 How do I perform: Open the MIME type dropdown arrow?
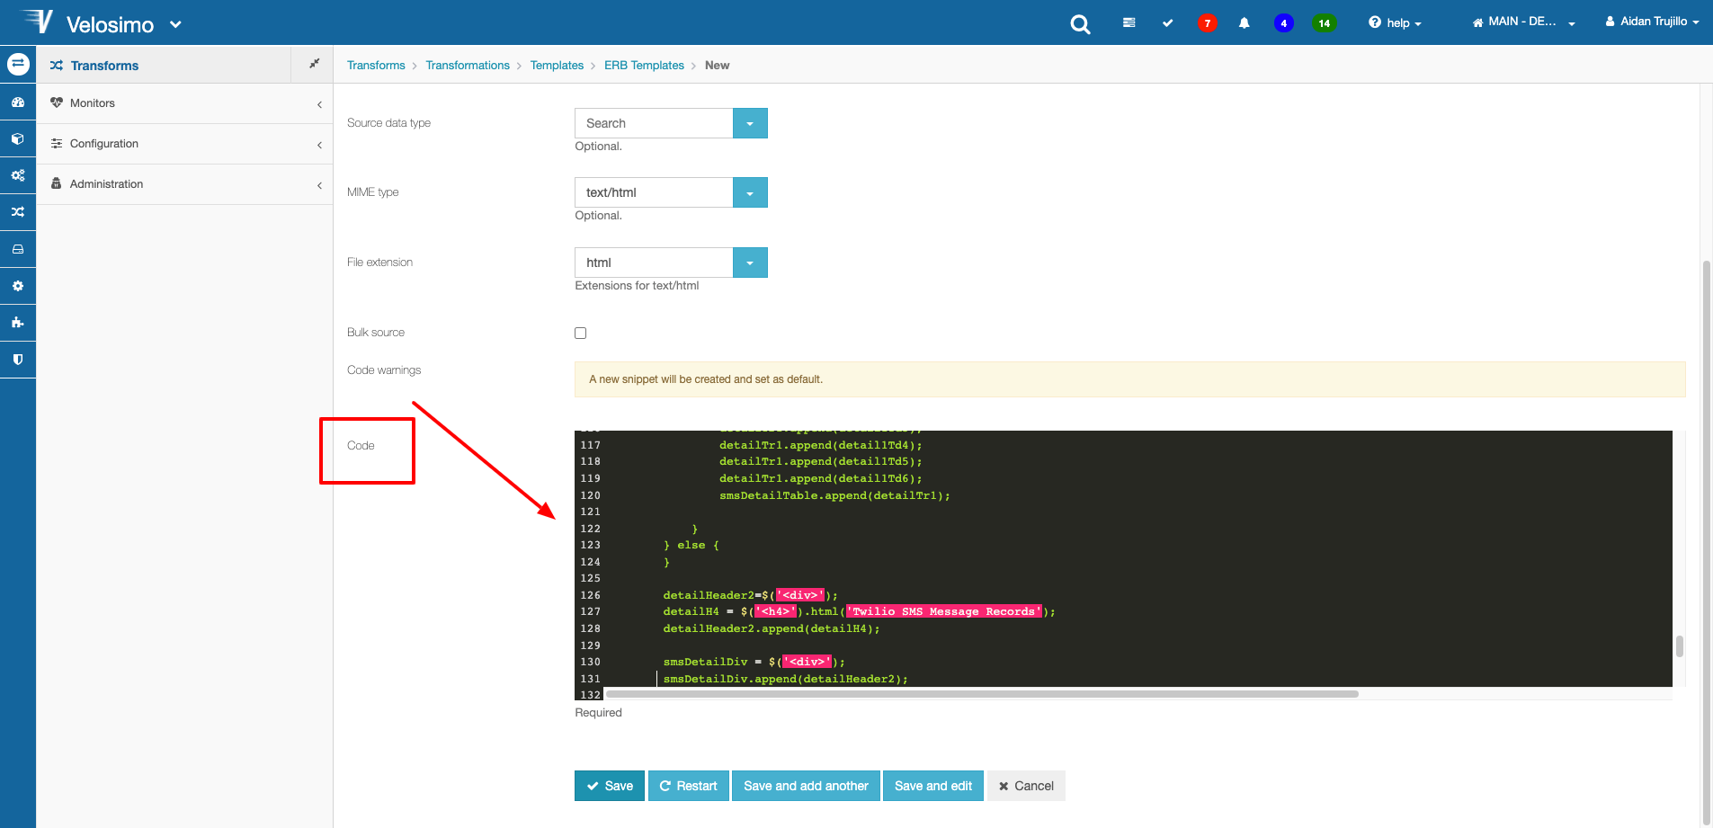click(750, 192)
